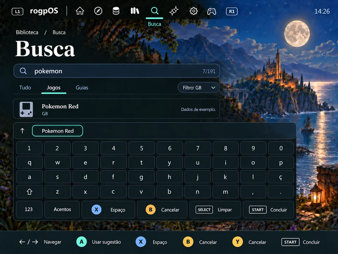Click the footer blue X Espaço badge

click(141, 242)
